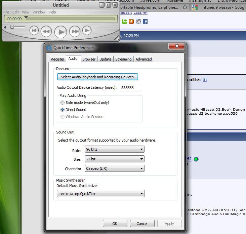Switch to the Browser tab
The height and width of the screenshot is (234, 246).
click(x=89, y=59)
